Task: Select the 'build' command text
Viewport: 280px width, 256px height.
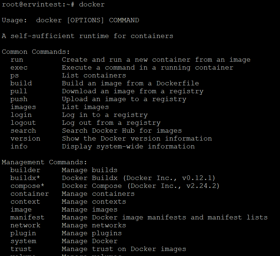Action: (21, 84)
